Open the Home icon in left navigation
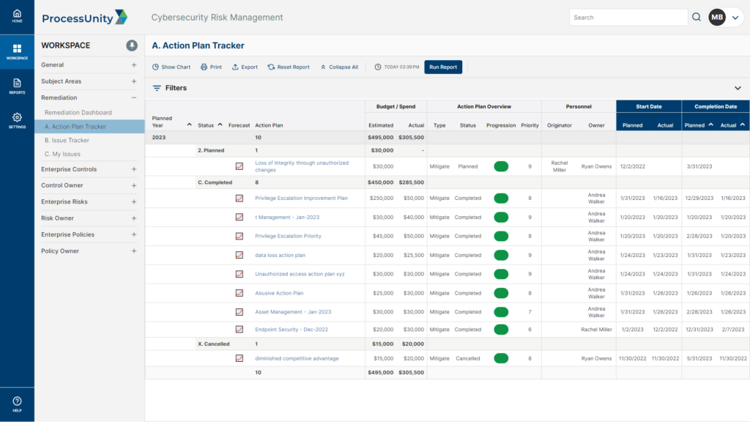 (x=16, y=15)
